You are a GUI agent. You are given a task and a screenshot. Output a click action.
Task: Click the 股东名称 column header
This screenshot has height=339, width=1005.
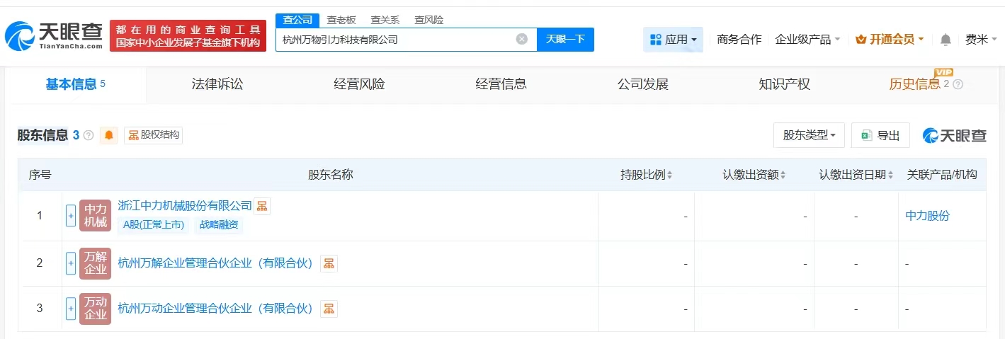click(330, 175)
